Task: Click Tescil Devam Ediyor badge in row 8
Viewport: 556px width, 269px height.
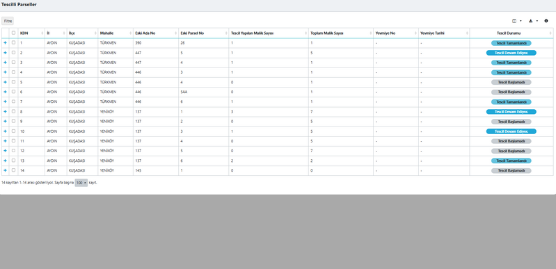Action: coord(511,112)
